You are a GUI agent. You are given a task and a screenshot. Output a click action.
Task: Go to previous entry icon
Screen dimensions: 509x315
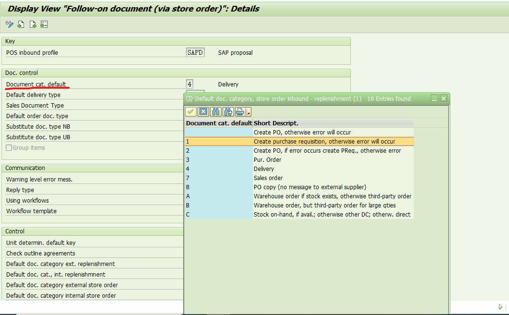pyautogui.click(x=21, y=24)
